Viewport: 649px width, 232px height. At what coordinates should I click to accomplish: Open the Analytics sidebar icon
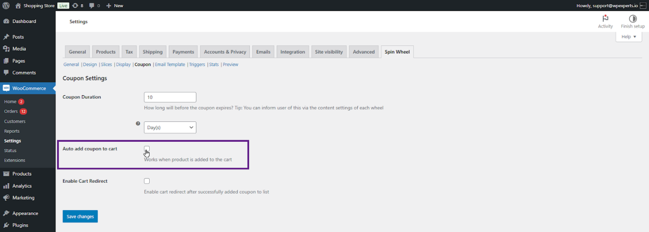tap(6, 186)
